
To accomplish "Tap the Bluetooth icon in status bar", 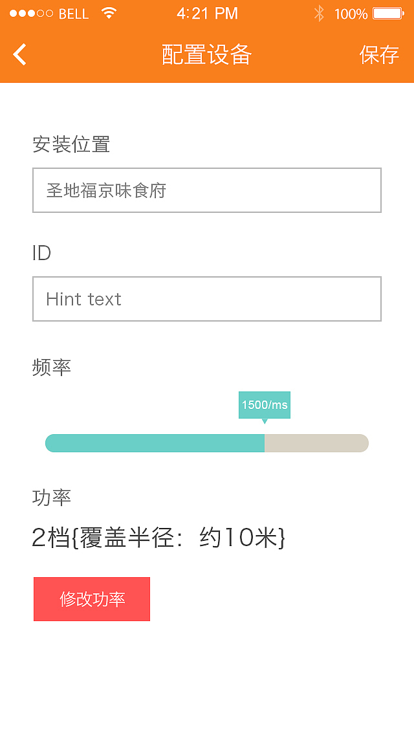I will (x=319, y=13).
